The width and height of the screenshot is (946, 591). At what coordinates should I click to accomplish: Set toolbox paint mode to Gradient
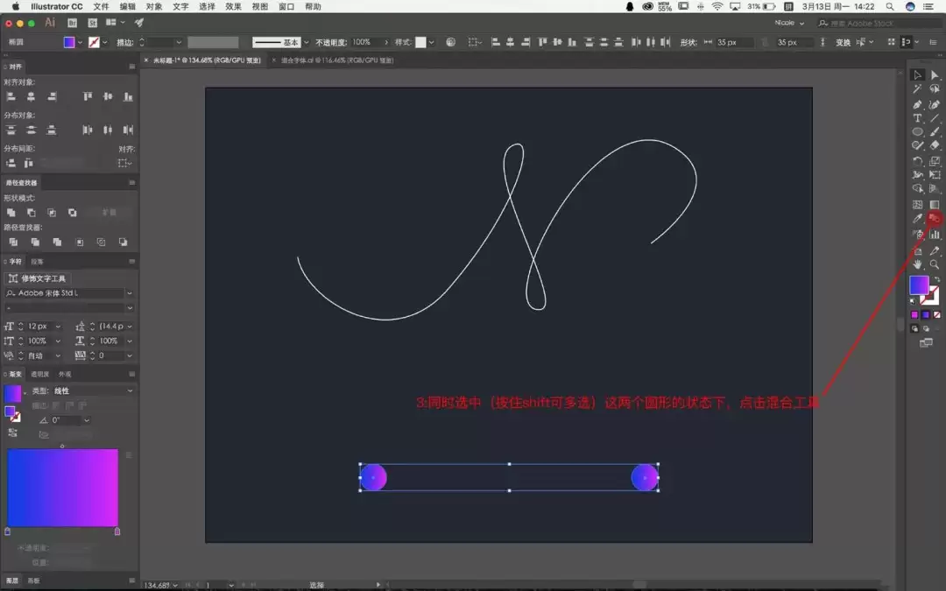(926, 315)
